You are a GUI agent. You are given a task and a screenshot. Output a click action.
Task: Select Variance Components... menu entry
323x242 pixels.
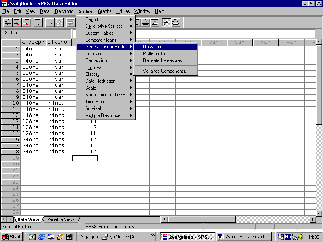[x=166, y=71]
